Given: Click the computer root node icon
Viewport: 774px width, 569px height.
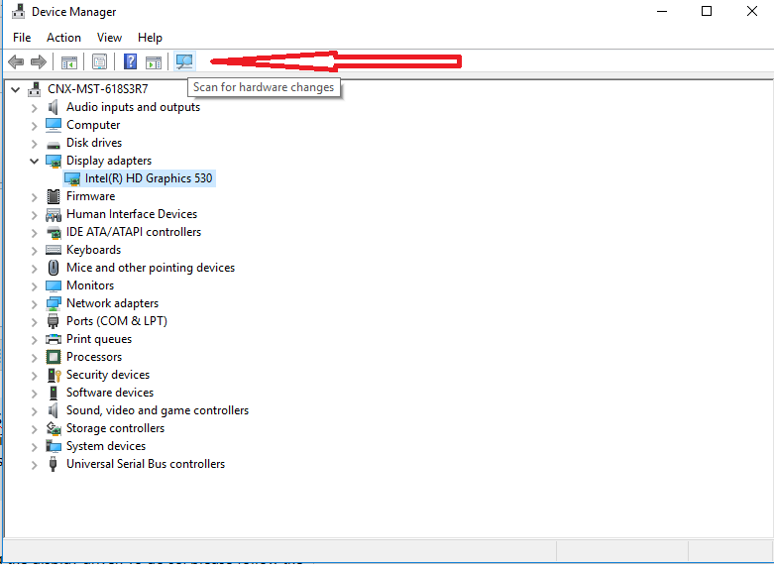Looking at the screenshot, I should (34, 89).
